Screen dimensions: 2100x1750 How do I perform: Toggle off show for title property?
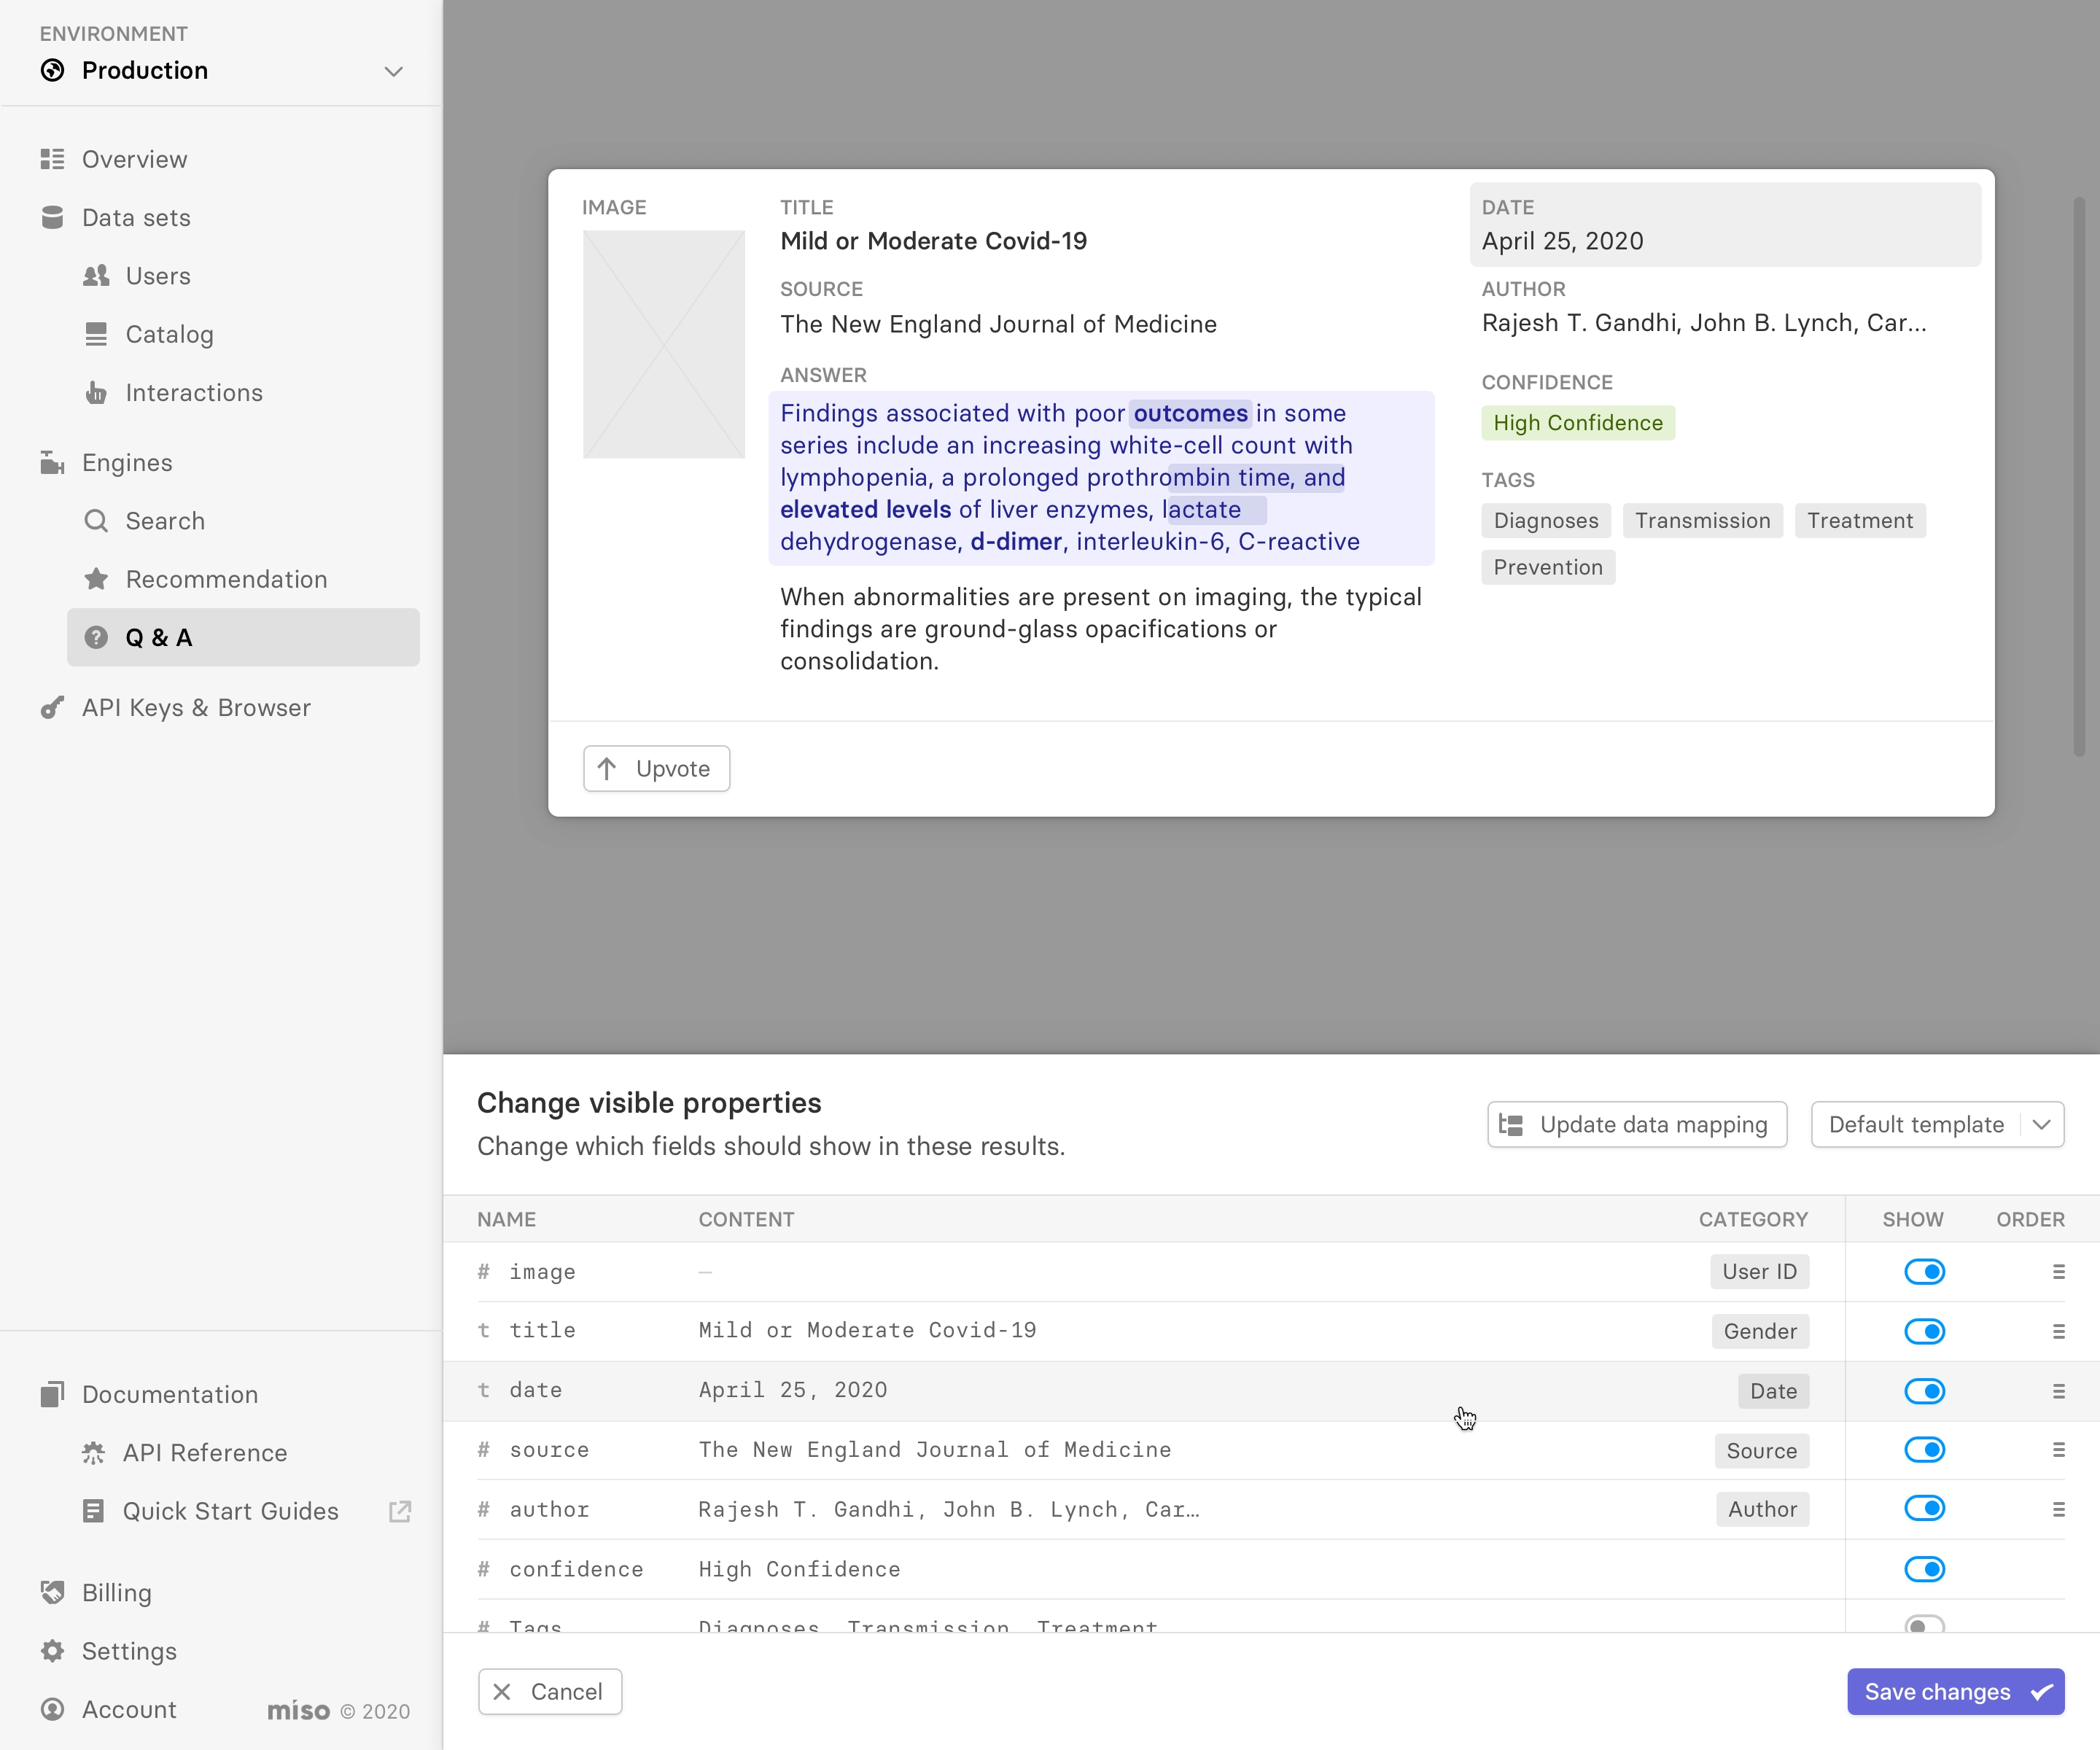(1924, 1331)
